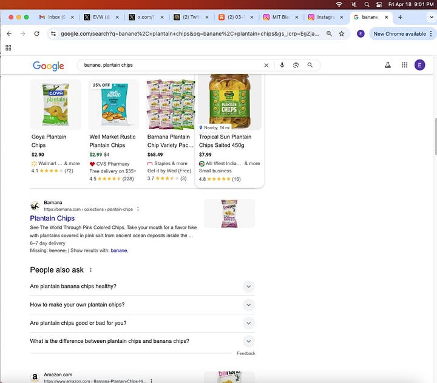Open the apps grid in bookmarks bar

[8, 48]
